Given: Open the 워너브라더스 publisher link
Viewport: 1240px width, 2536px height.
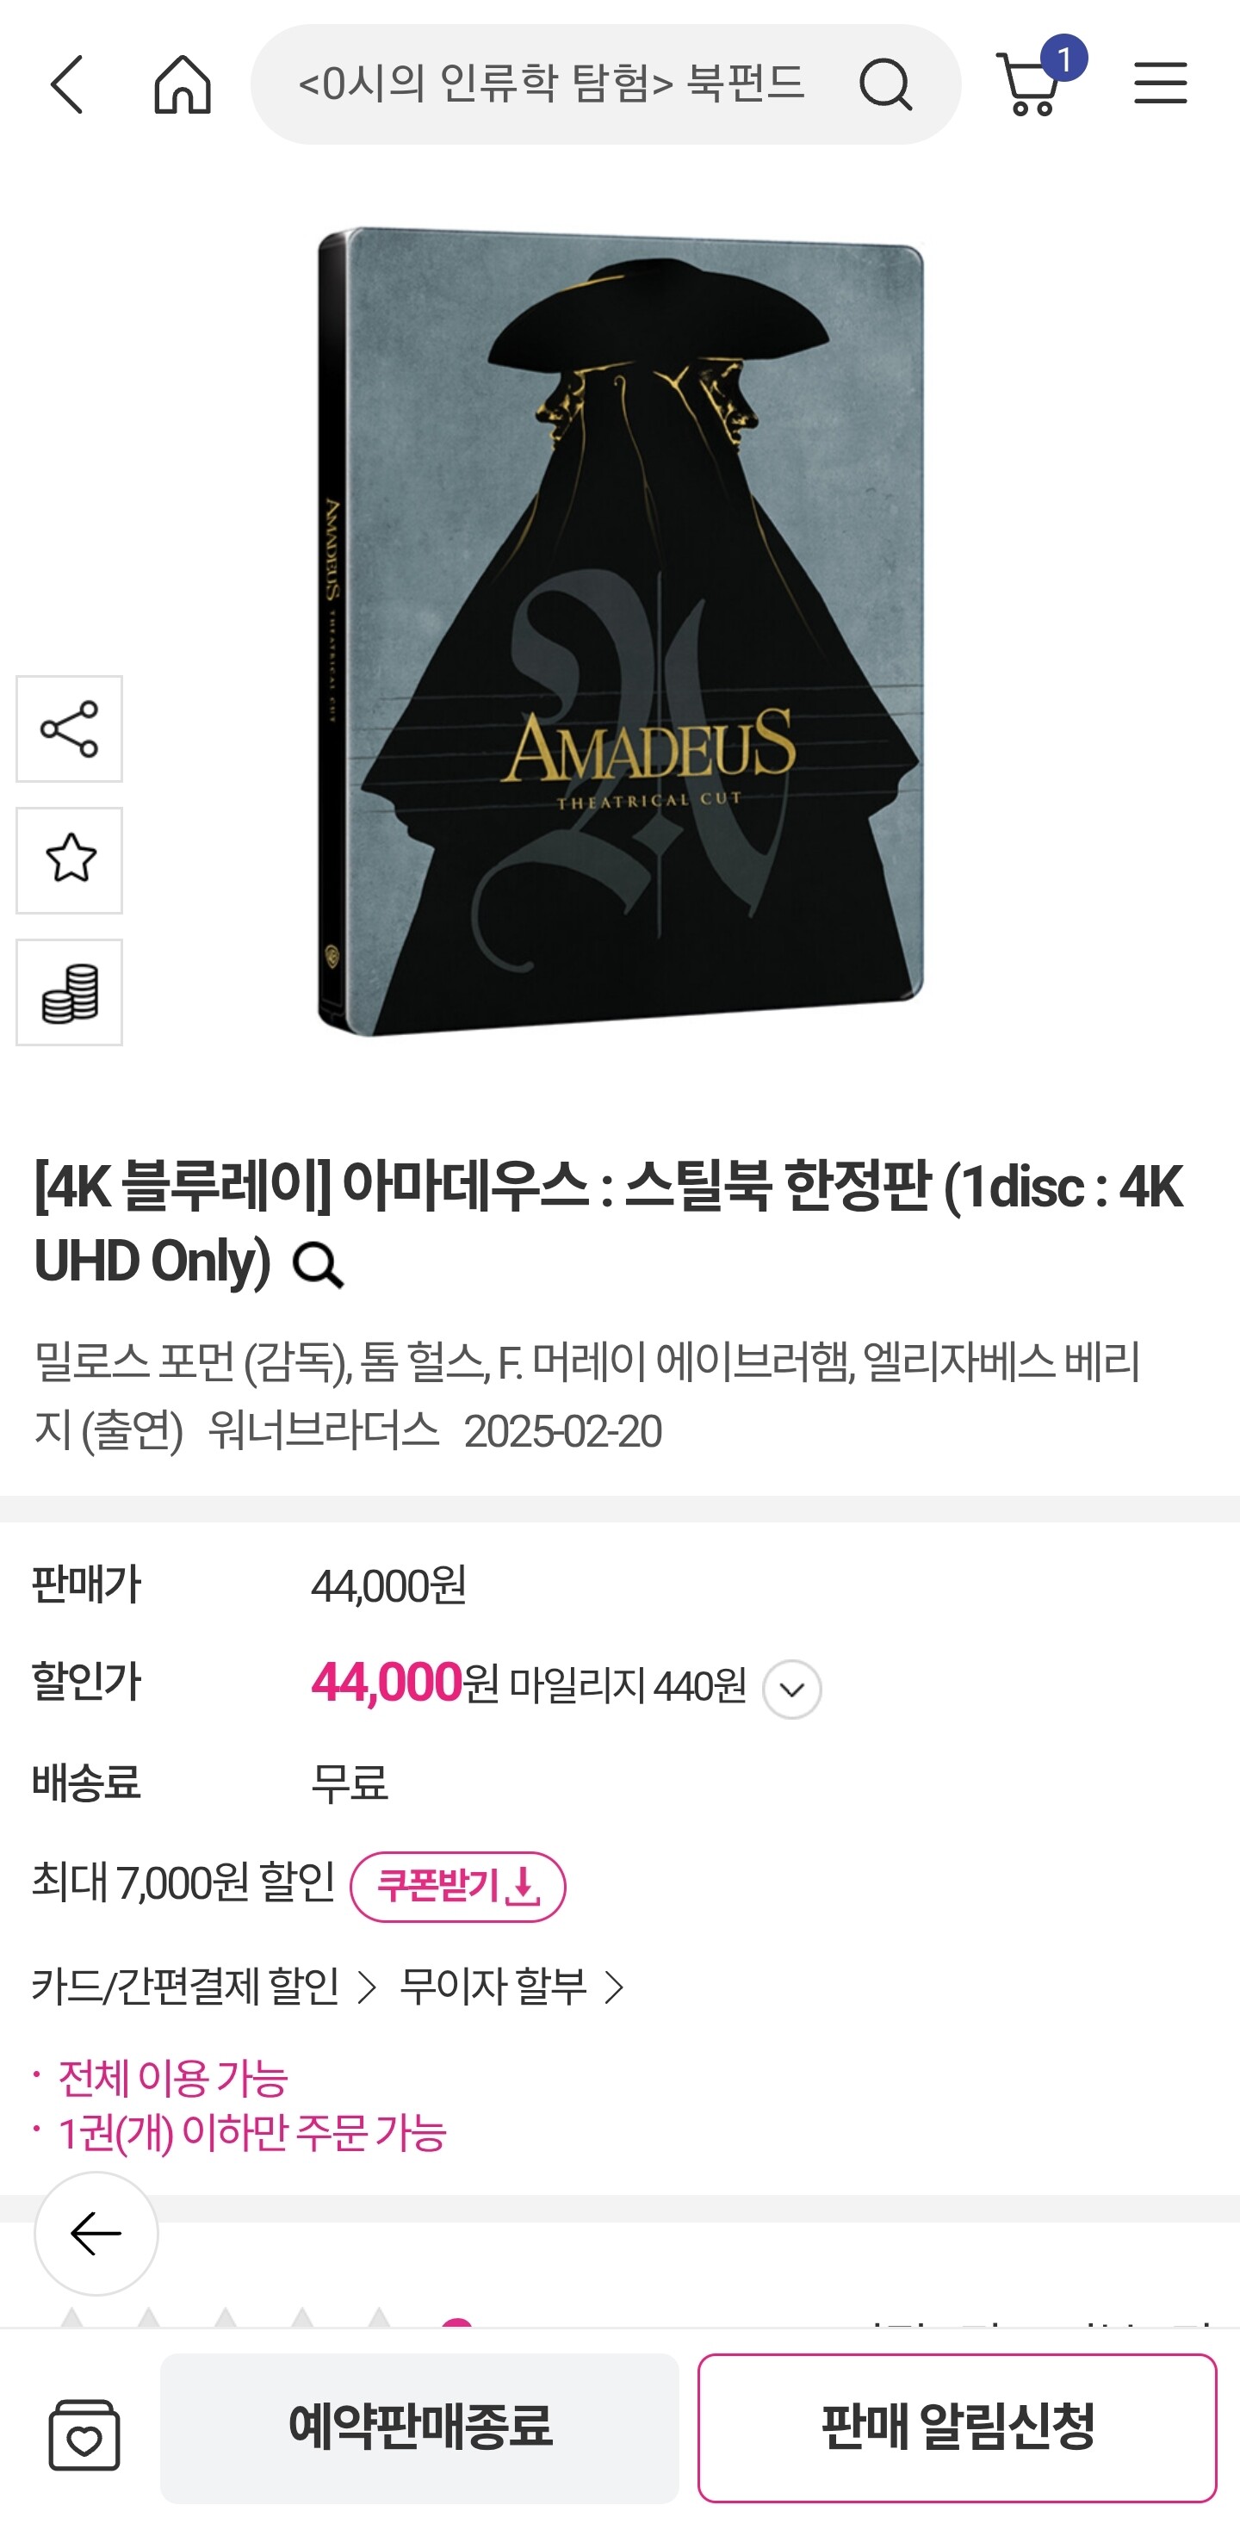Looking at the screenshot, I should (x=323, y=1429).
